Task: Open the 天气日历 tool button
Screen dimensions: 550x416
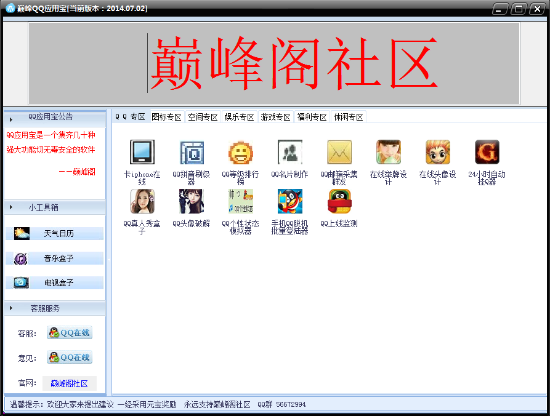Action: click(54, 233)
